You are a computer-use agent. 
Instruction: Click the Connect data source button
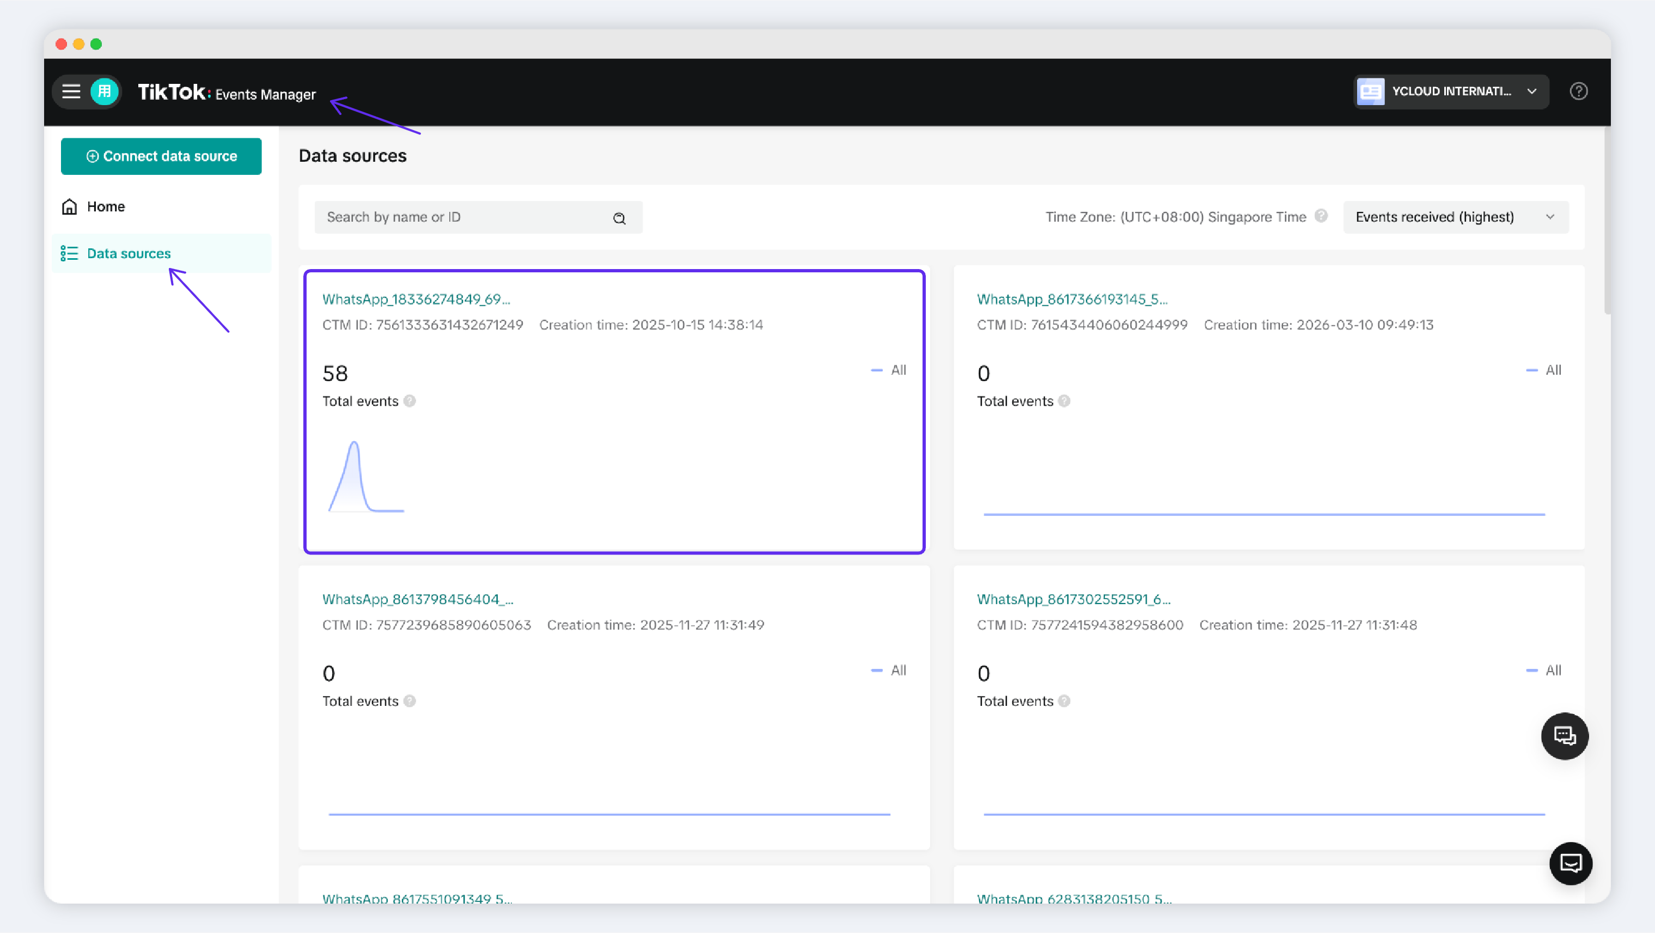pos(161,156)
